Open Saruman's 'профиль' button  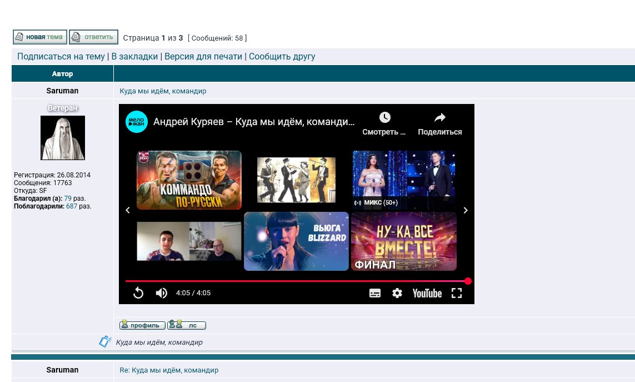(142, 325)
